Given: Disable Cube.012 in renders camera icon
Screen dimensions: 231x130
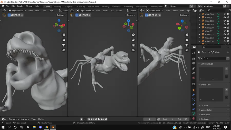Looking at the screenshot, I should [228, 34].
